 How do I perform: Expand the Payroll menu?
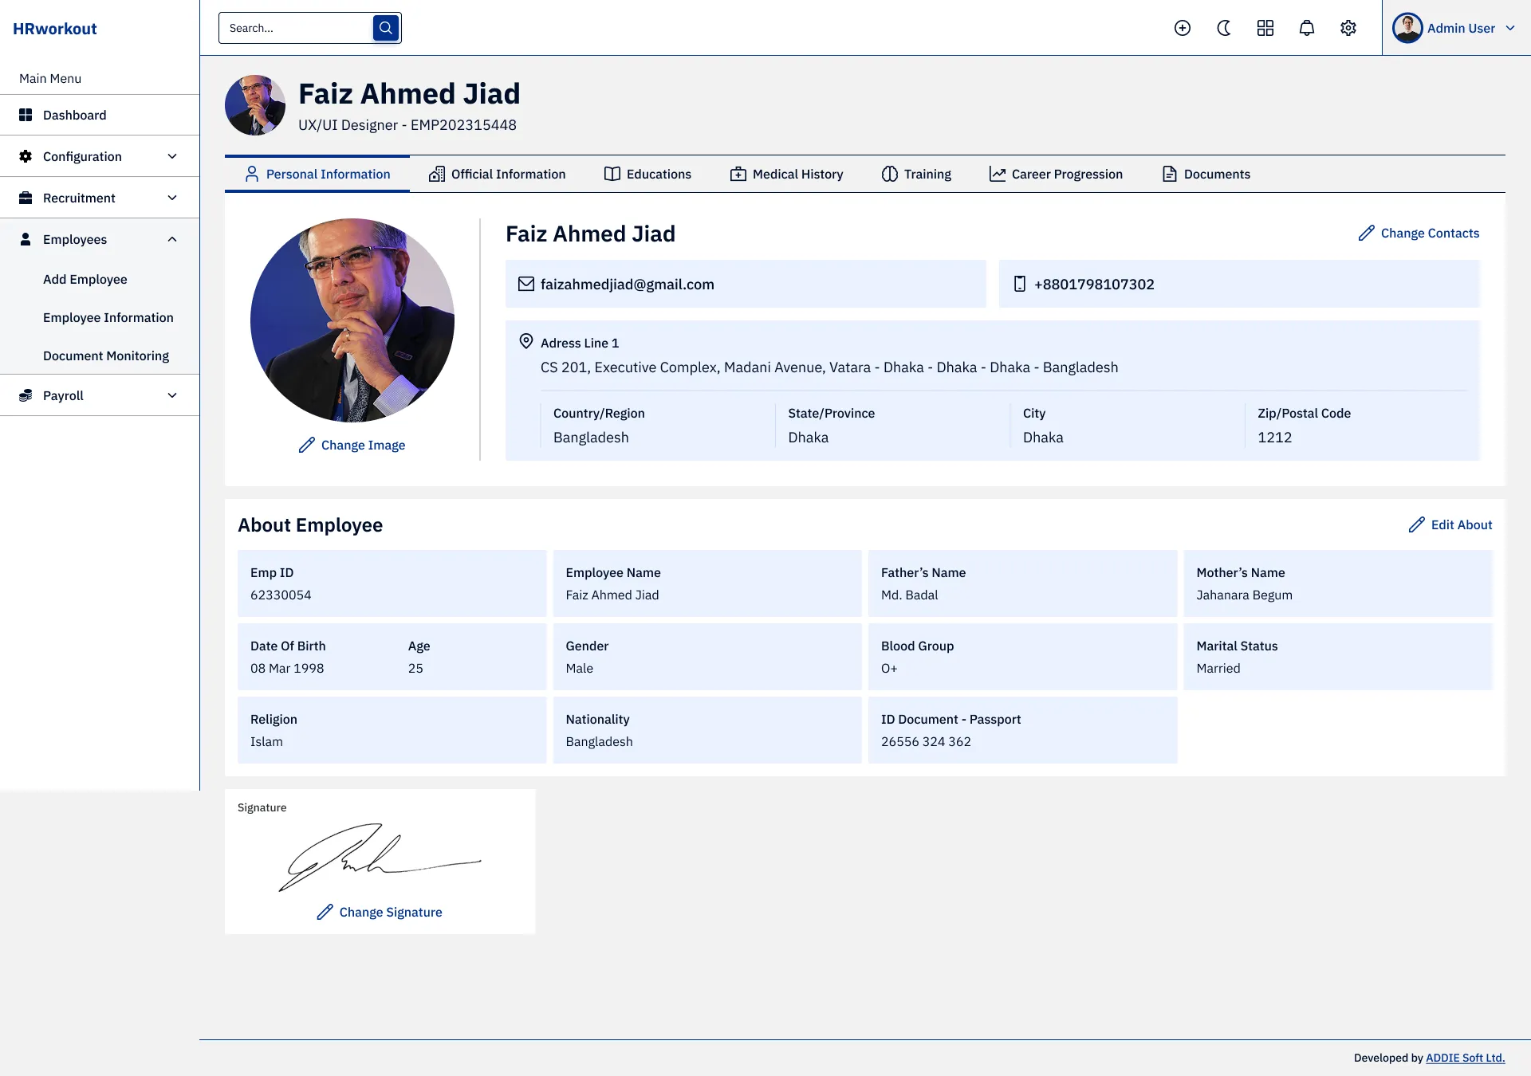coord(172,395)
